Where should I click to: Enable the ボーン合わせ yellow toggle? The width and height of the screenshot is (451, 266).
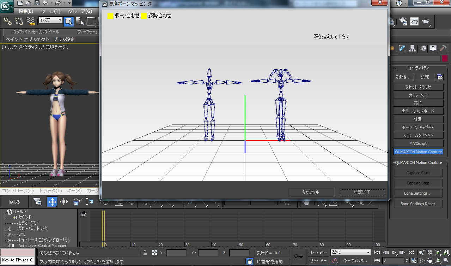point(110,16)
